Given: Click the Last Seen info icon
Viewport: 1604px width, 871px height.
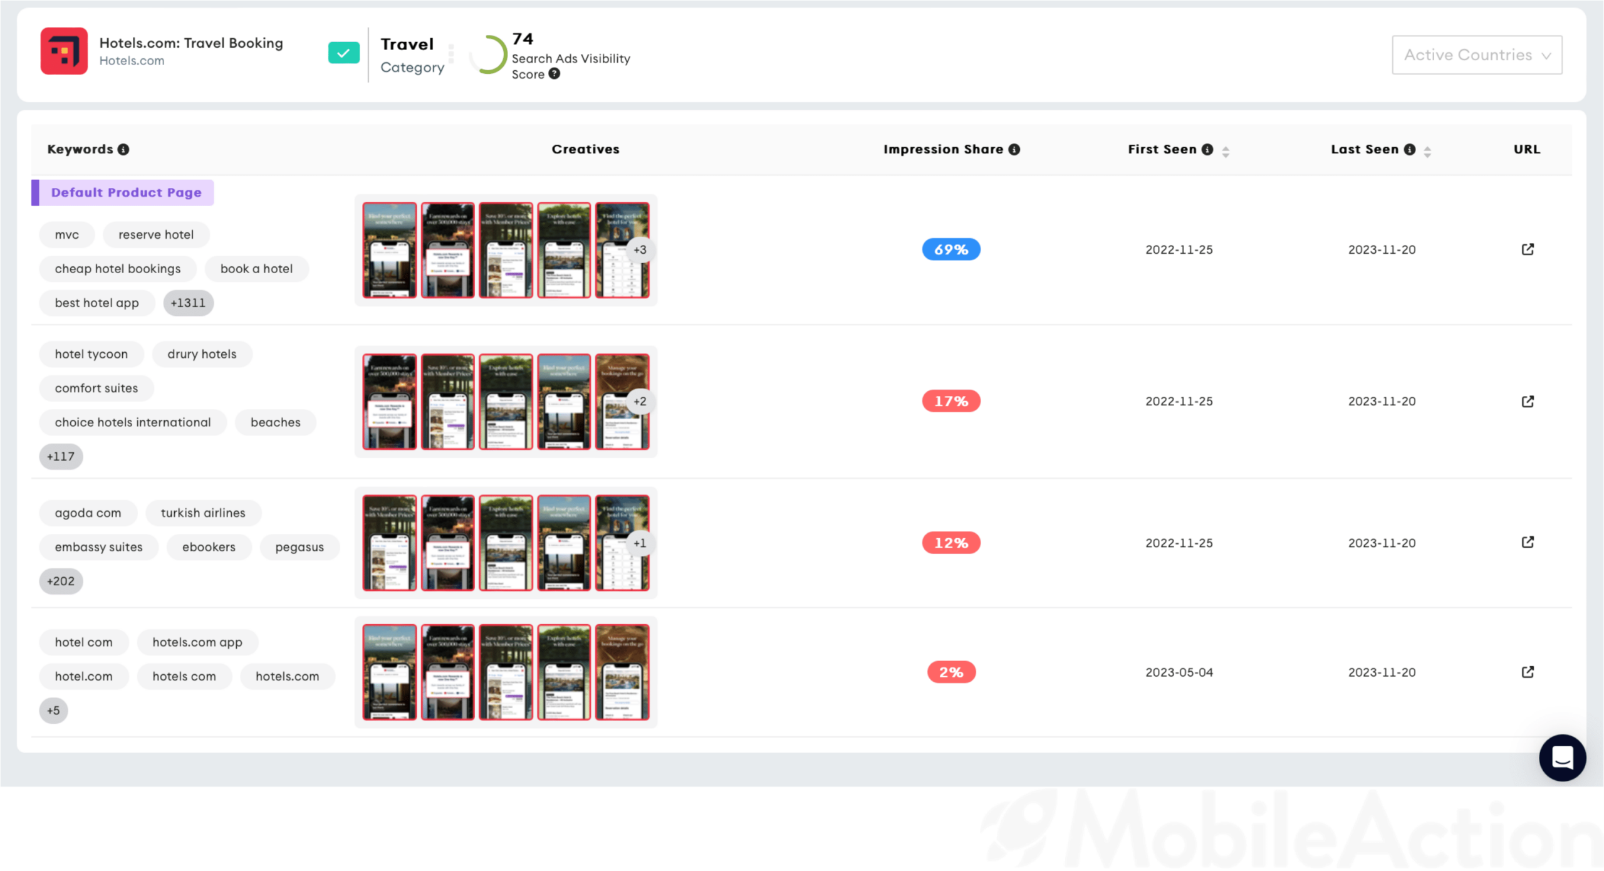Looking at the screenshot, I should tap(1410, 150).
